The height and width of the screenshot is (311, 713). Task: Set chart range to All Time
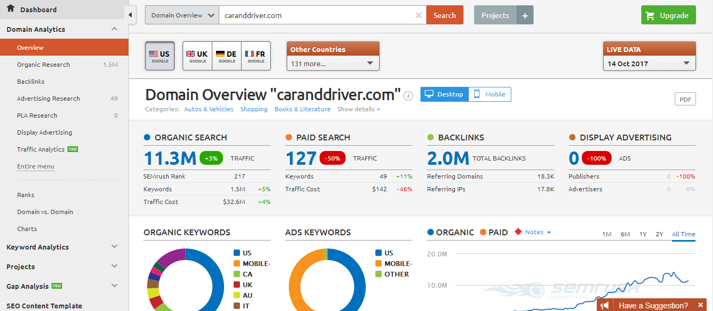[x=683, y=234]
